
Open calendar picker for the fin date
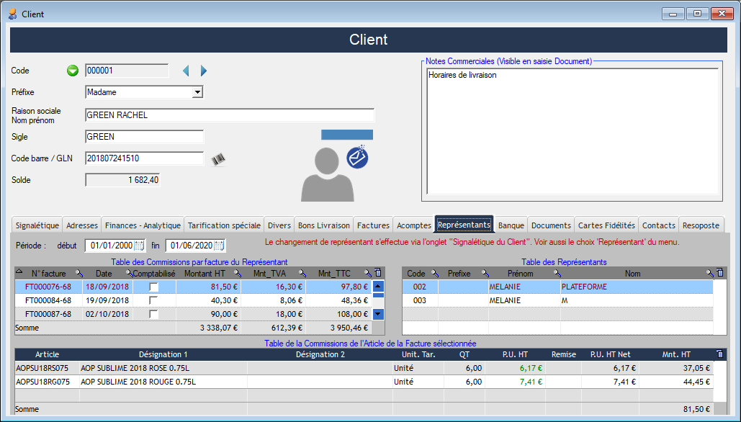(x=219, y=246)
